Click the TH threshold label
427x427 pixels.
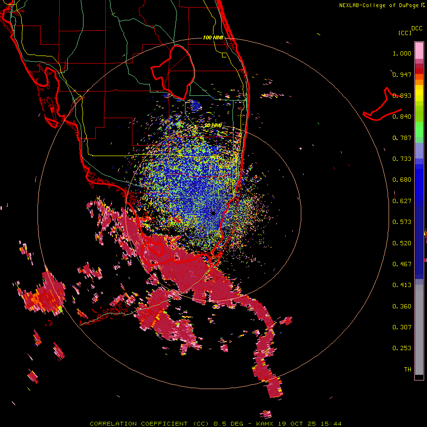point(408,370)
